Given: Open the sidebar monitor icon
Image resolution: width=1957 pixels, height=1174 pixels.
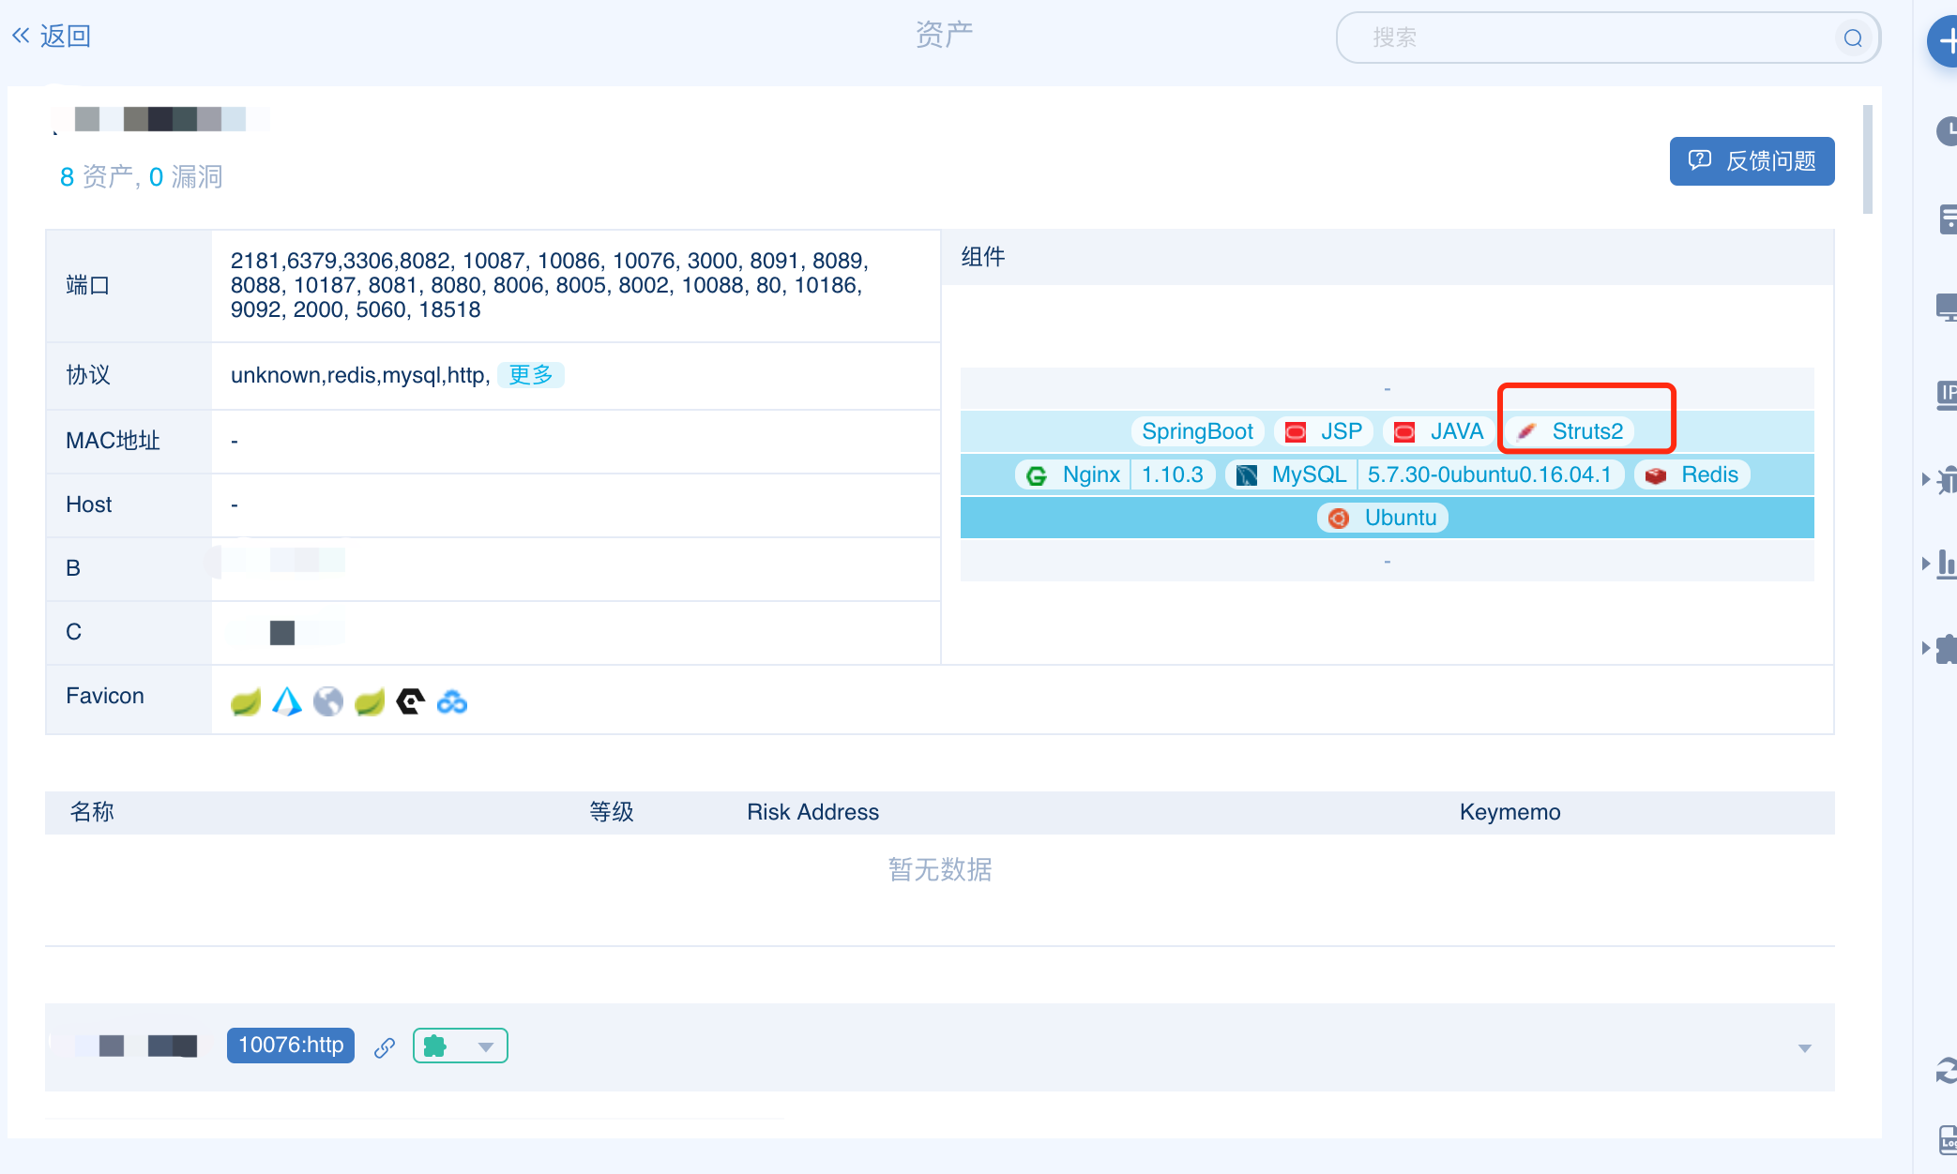Looking at the screenshot, I should coord(1948,308).
